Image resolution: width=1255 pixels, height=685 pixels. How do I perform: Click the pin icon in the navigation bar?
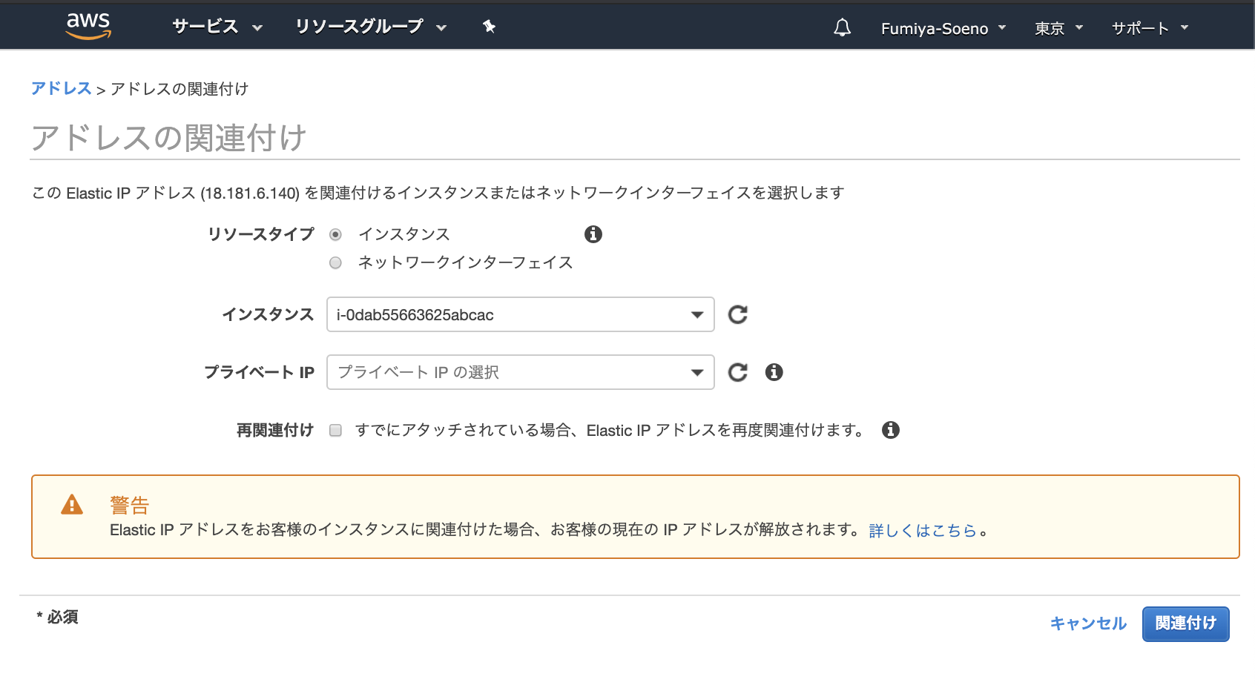coord(489,27)
